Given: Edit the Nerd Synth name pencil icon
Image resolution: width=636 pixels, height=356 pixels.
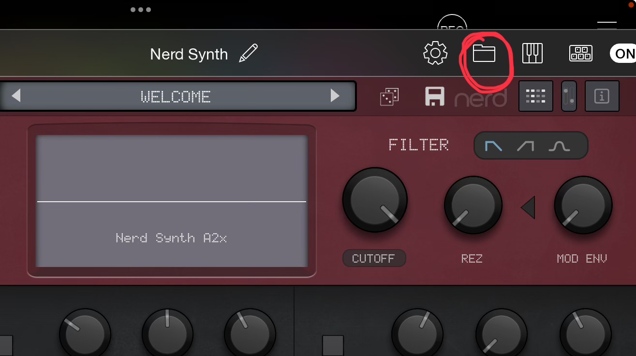Looking at the screenshot, I should point(249,53).
